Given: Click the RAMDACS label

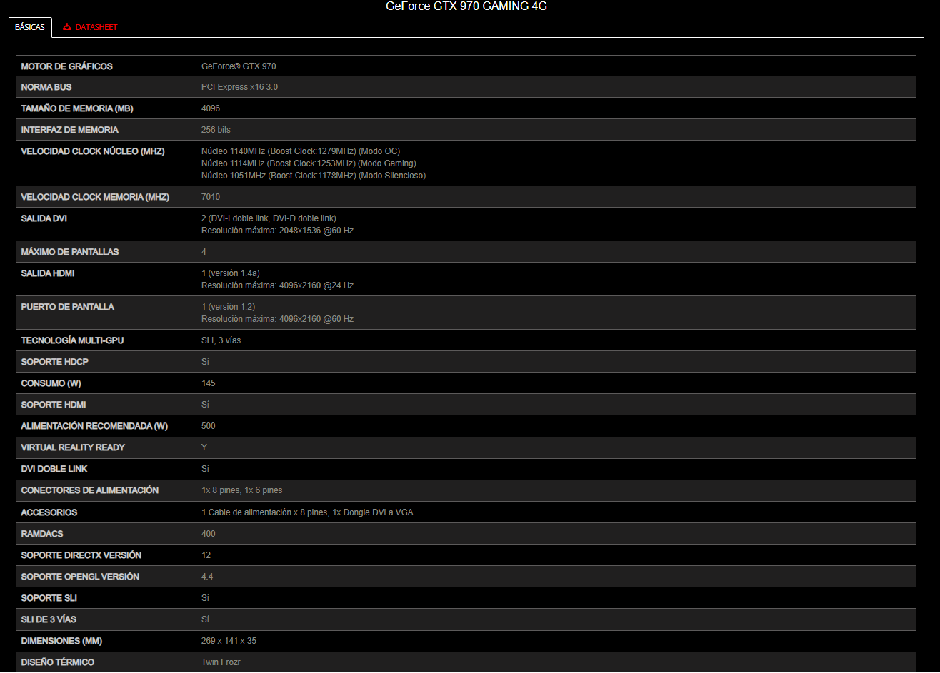Looking at the screenshot, I should tap(43, 534).
